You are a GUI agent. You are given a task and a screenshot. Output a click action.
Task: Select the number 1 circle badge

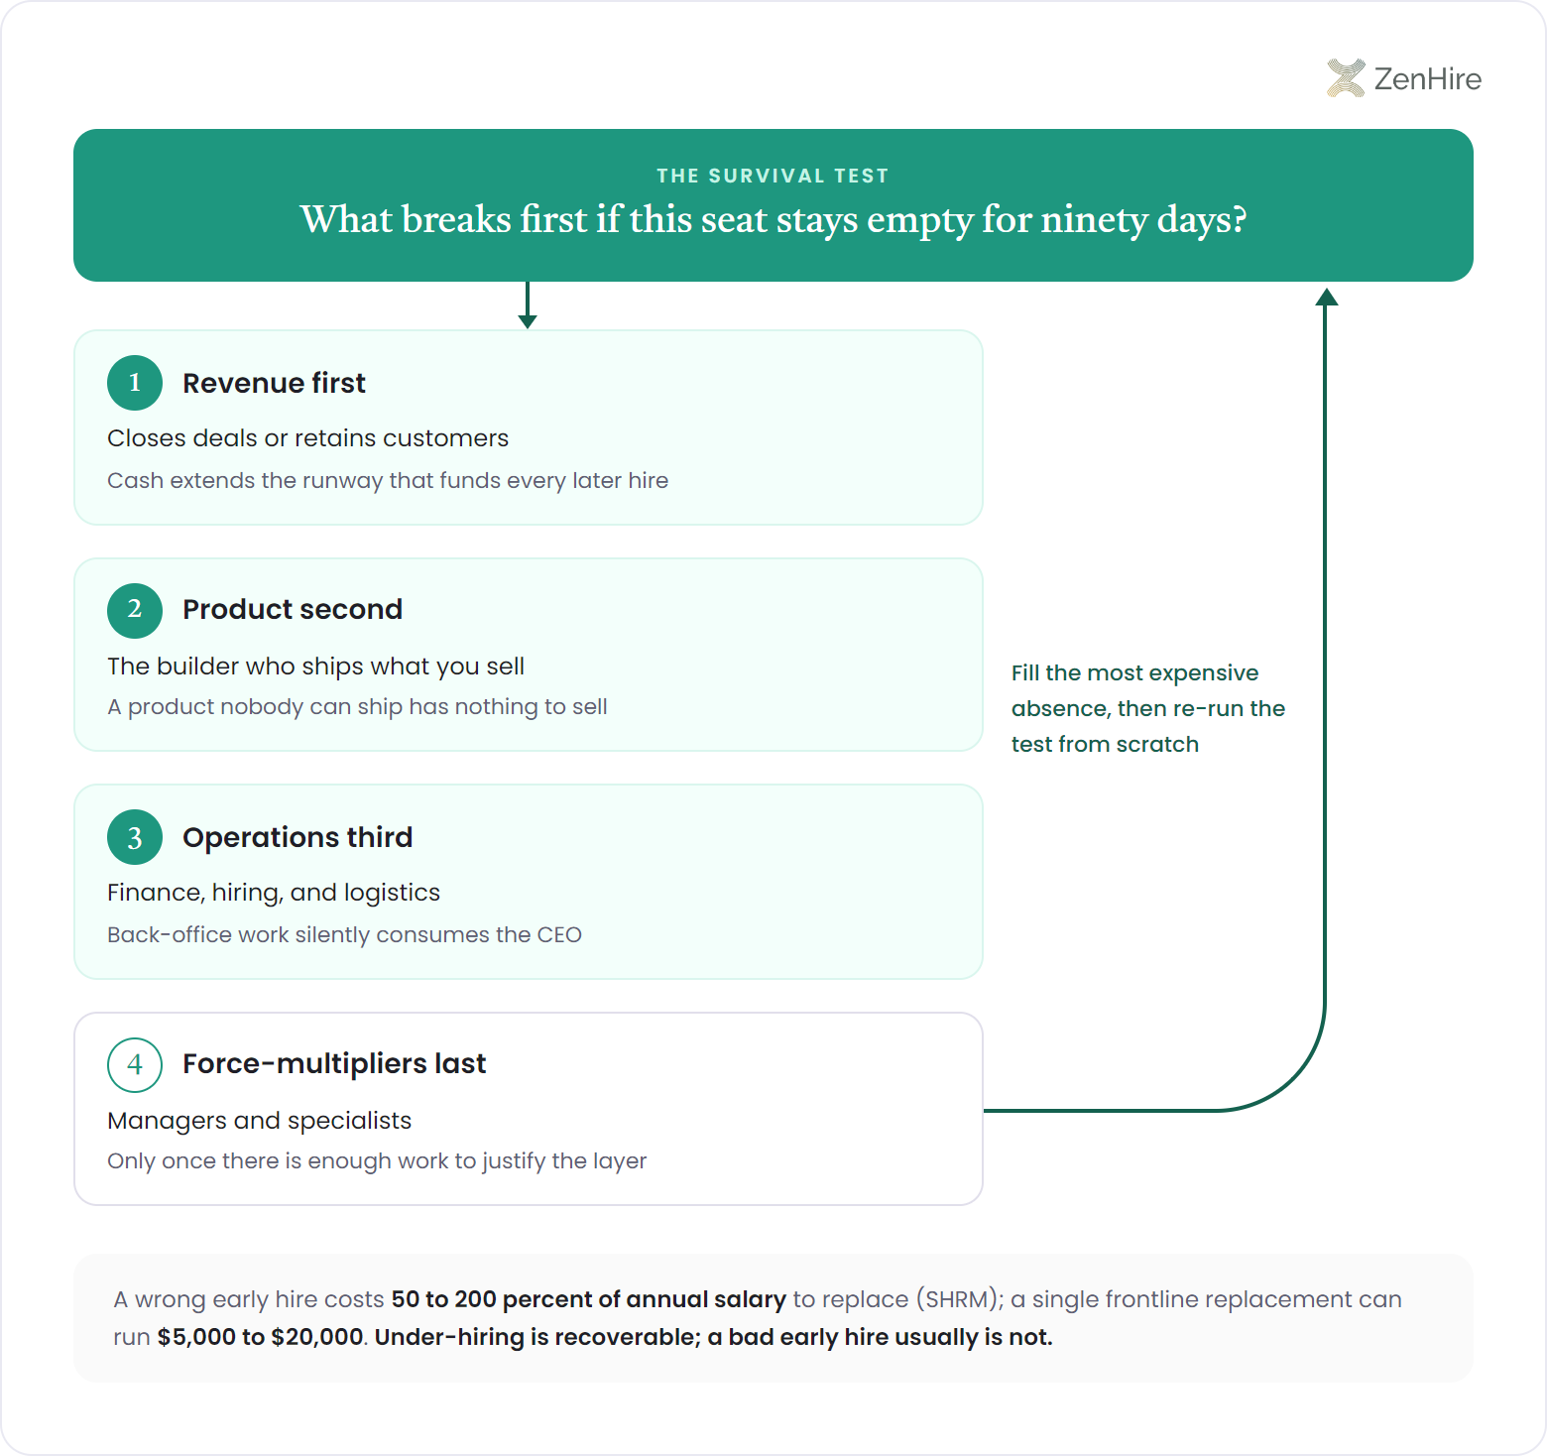pyautogui.click(x=135, y=383)
